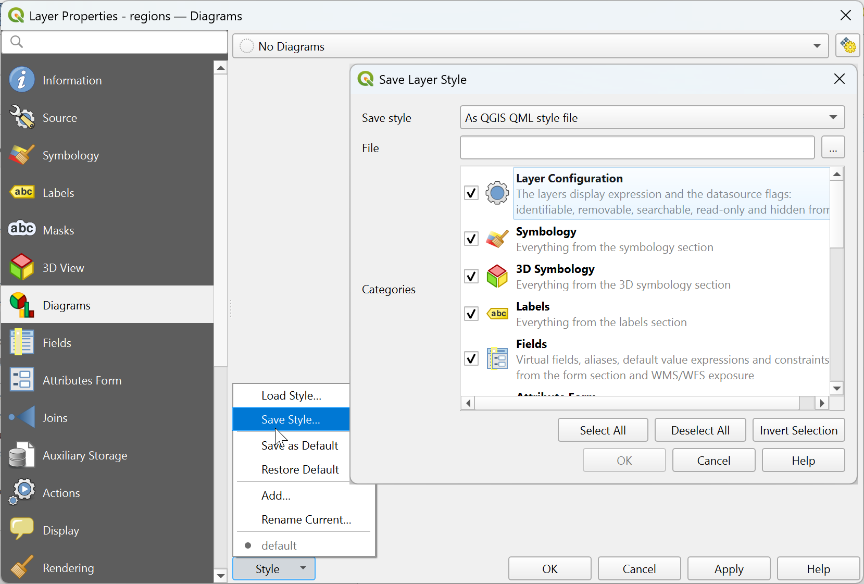Open the No Diagrams type dropdown
This screenshot has height=584, width=864.
pyautogui.click(x=530, y=46)
